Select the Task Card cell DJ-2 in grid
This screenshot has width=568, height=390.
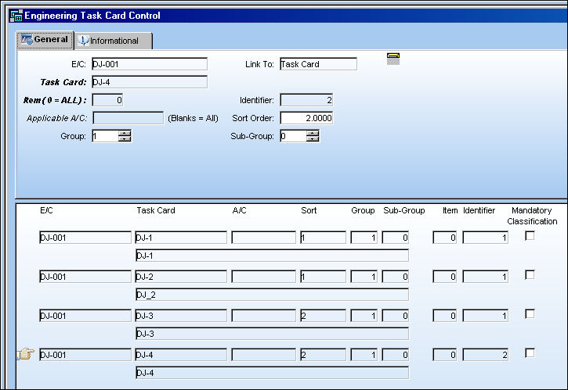[181, 277]
